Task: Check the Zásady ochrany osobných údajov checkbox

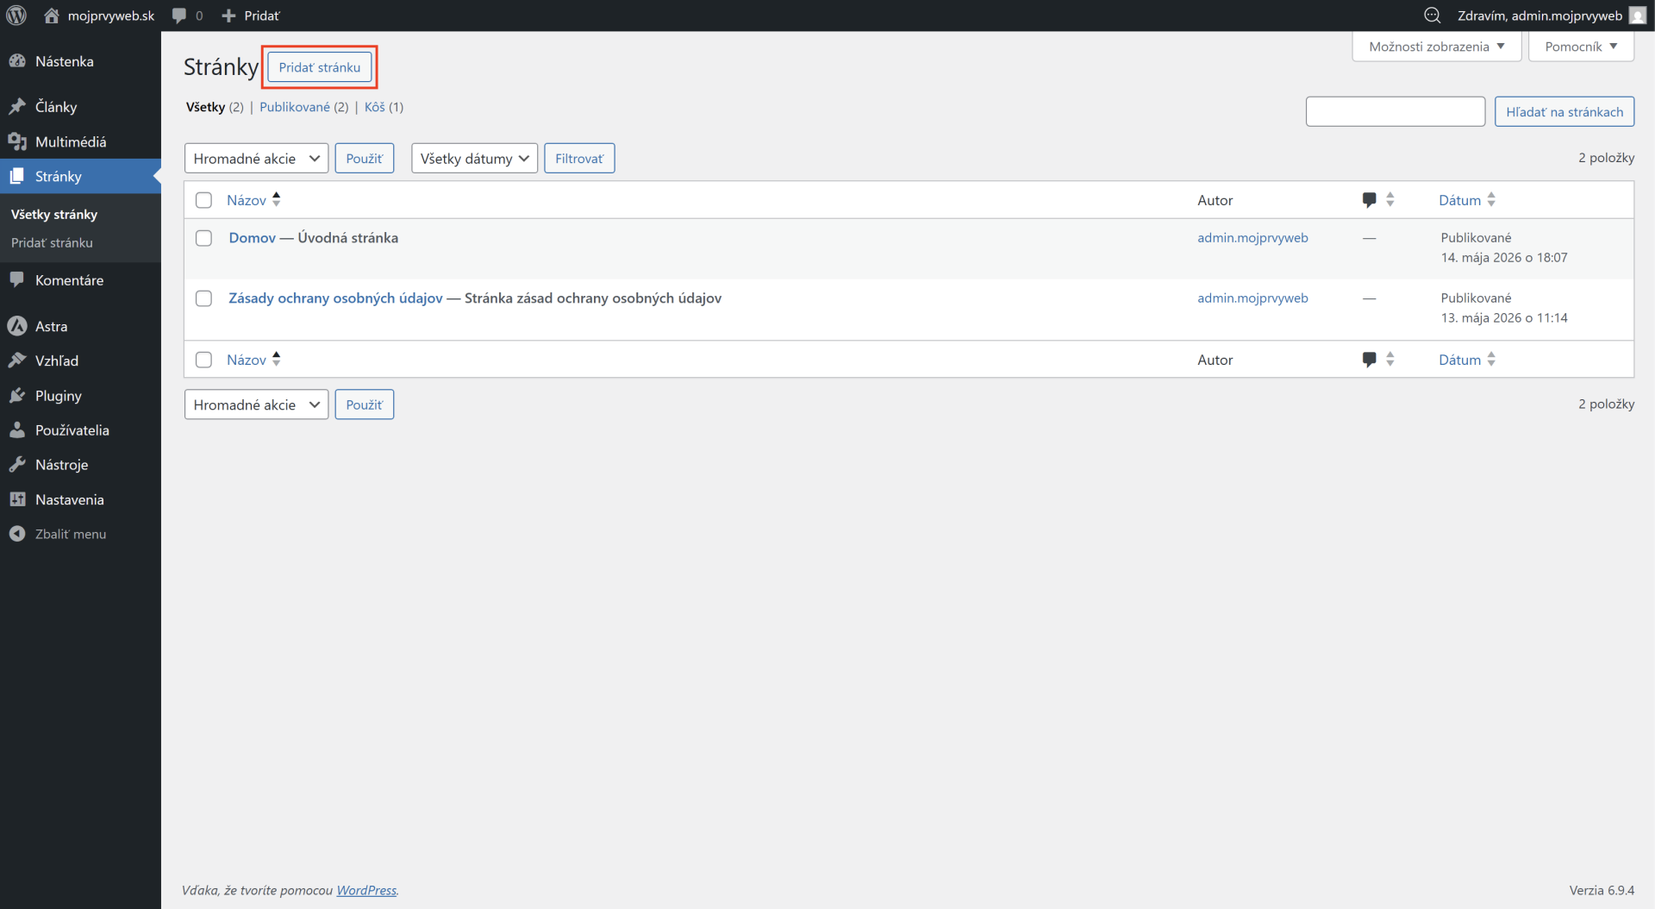Action: pos(203,298)
